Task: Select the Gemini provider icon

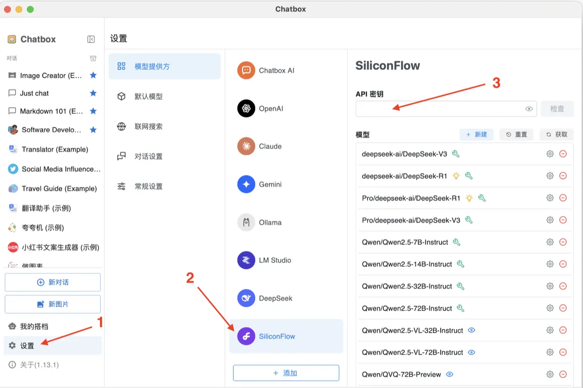Action: tap(246, 185)
